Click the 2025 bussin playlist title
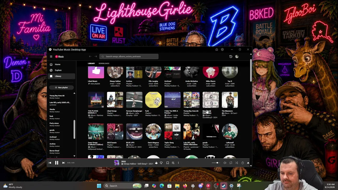The height and width of the screenshot is (190, 338). click(x=112, y=142)
